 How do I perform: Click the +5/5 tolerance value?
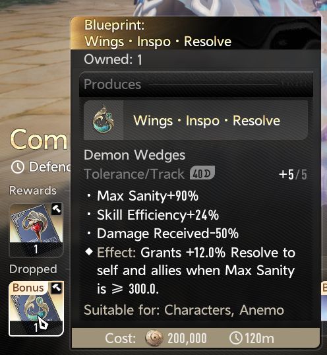pos(293,175)
